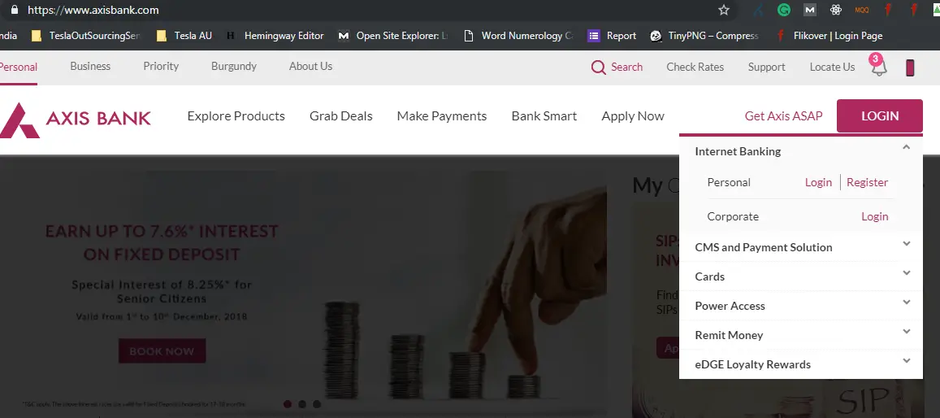Click the mobile phone icon in top bar
The image size is (940, 418).
[910, 67]
